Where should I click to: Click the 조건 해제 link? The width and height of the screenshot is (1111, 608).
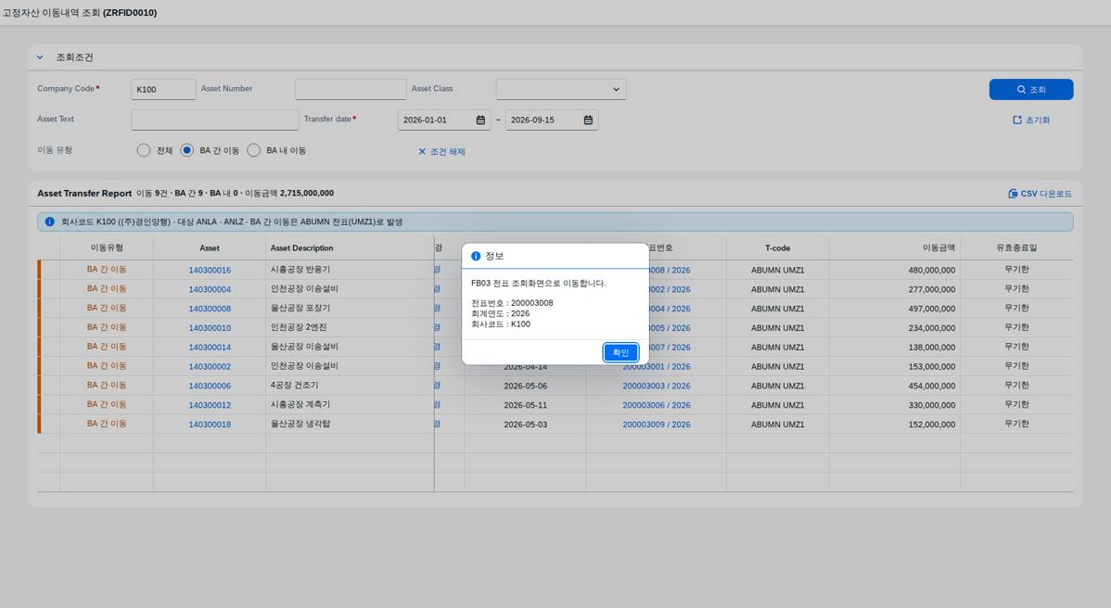point(441,151)
